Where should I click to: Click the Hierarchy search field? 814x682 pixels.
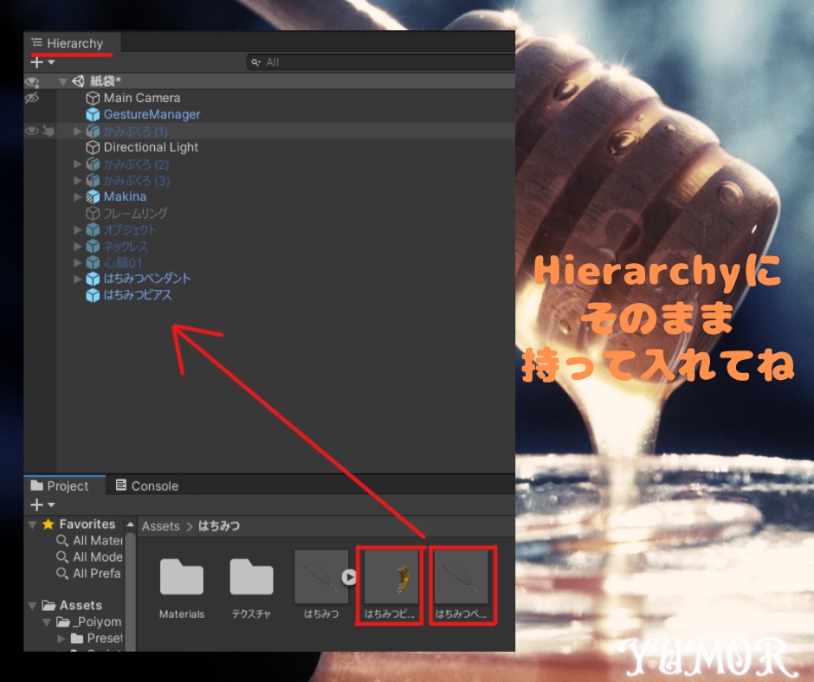[x=382, y=62]
